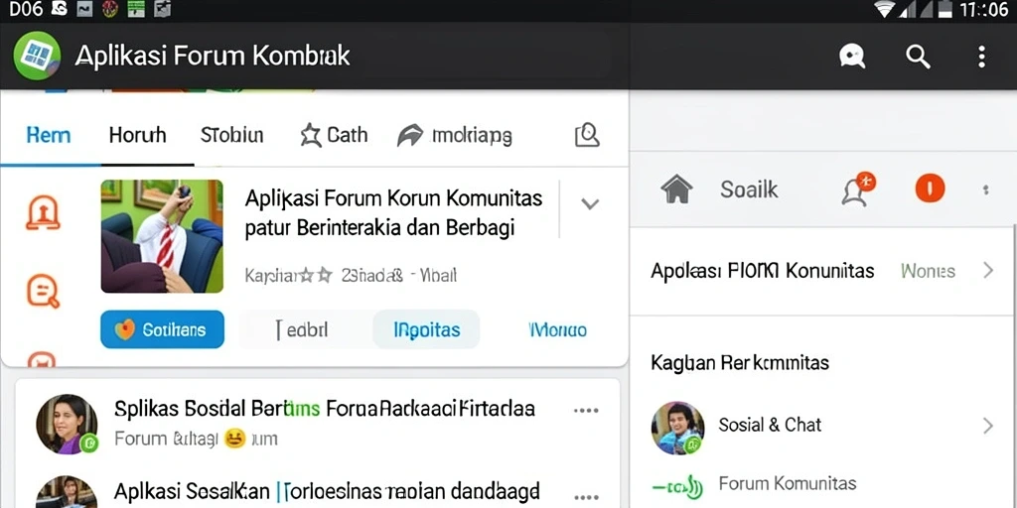The height and width of the screenshot is (508, 1017).
Task: Select Forum Komunitas category
Action: [x=788, y=483]
